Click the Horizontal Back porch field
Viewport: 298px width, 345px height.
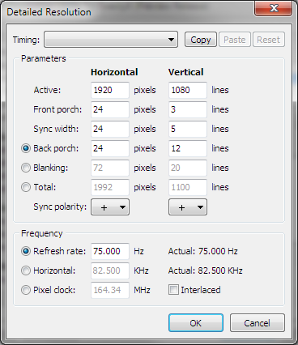click(110, 148)
